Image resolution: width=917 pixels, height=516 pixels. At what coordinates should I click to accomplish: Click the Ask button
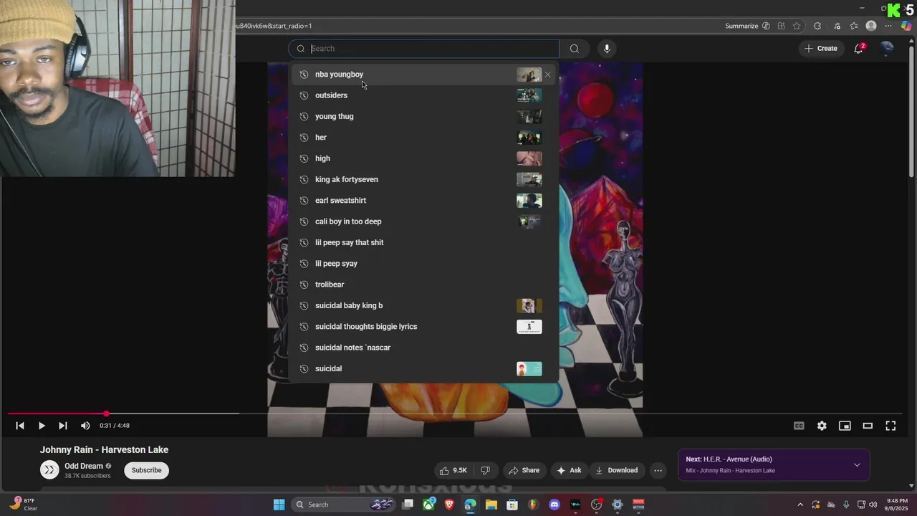(x=569, y=470)
